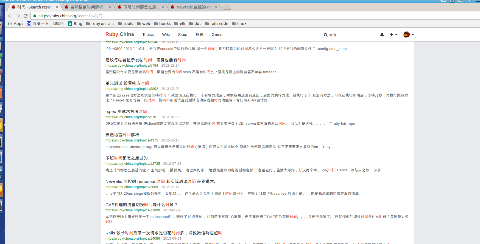The image size is (480, 244).
Task: Open the books bookmark folder
Action: tap(162, 24)
